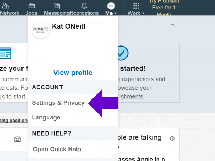The width and height of the screenshot is (215, 161).
Task: Choose Open Quick Help menu entry
Action: click(57, 149)
